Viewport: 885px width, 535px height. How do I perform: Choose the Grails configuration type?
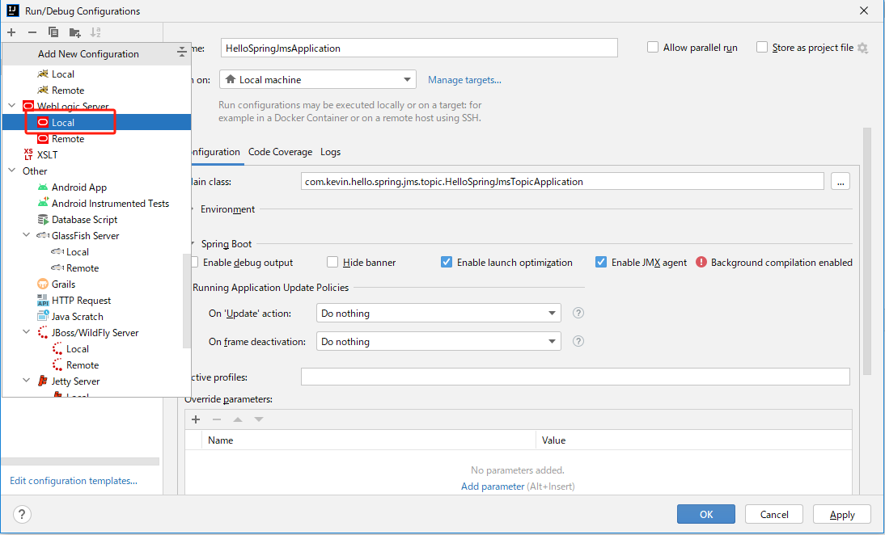(x=96, y=284)
